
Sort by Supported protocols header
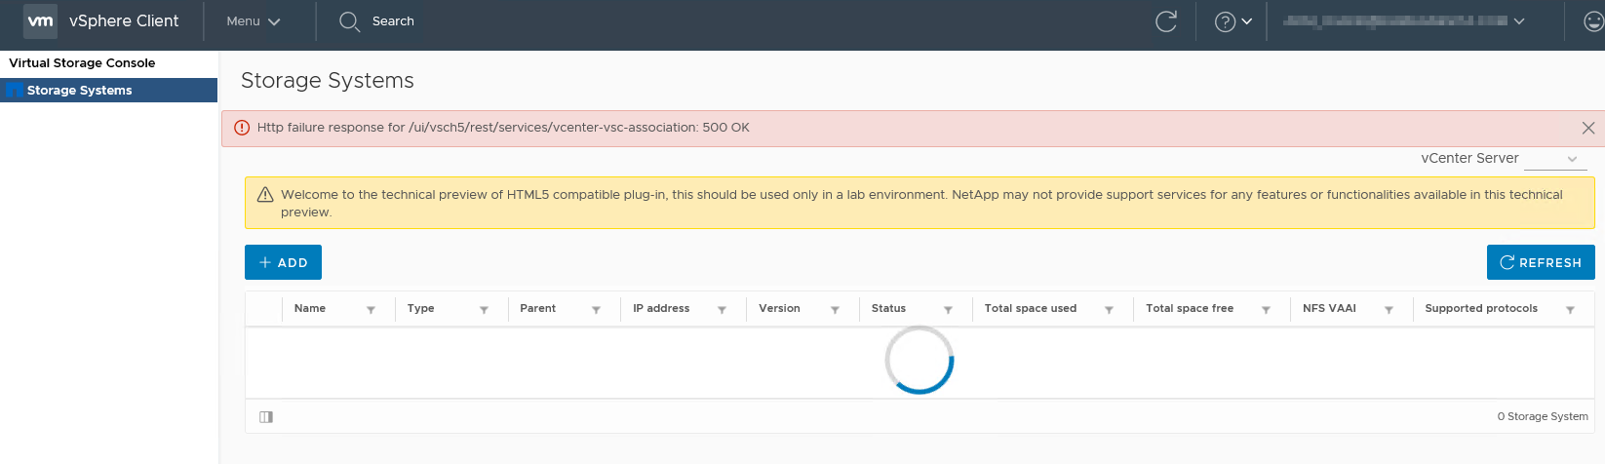(1481, 308)
